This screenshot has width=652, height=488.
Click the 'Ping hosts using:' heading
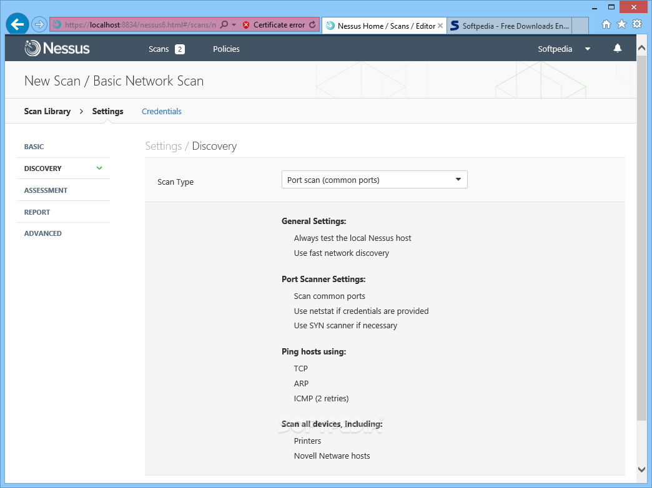click(x=314, y=352)
